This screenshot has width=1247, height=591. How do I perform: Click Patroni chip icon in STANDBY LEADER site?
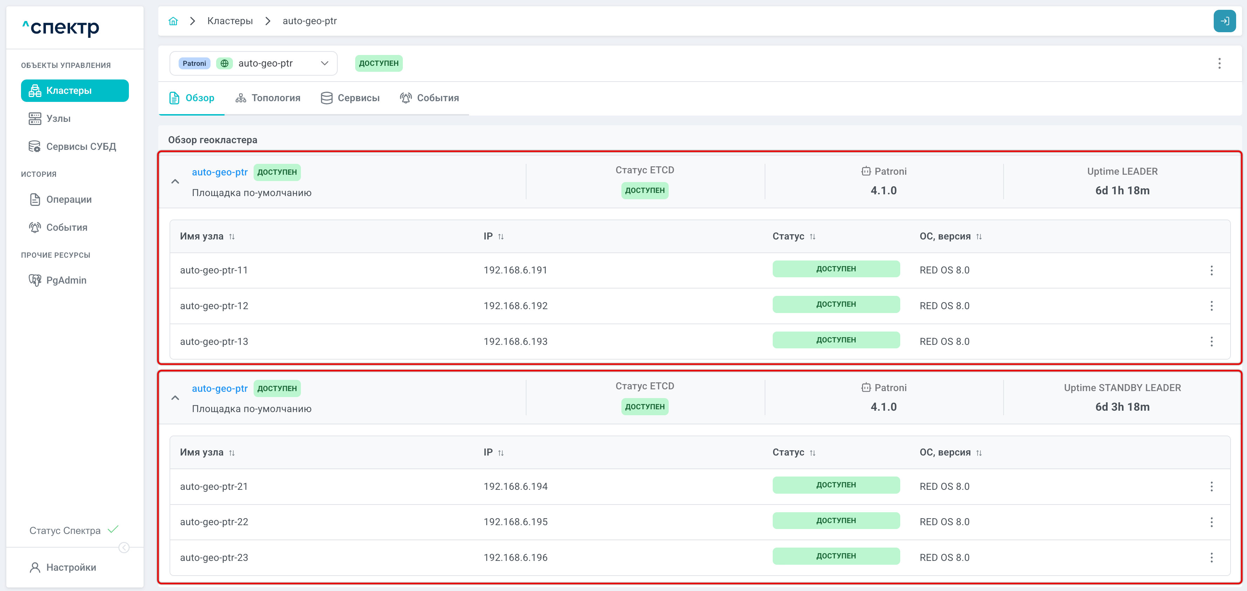[x=866, y=387]
